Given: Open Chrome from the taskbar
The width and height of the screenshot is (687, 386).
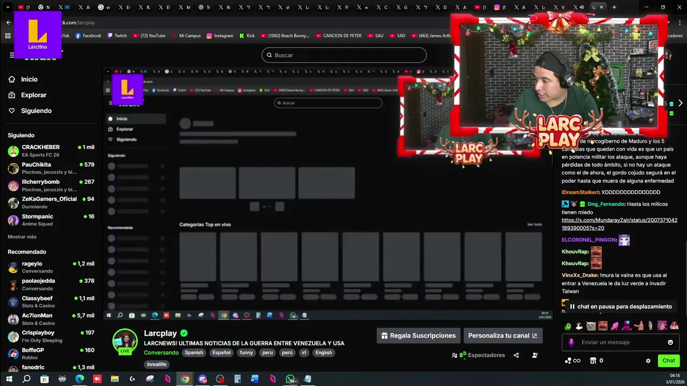Looking at the screenshot, I should (185, 379).
